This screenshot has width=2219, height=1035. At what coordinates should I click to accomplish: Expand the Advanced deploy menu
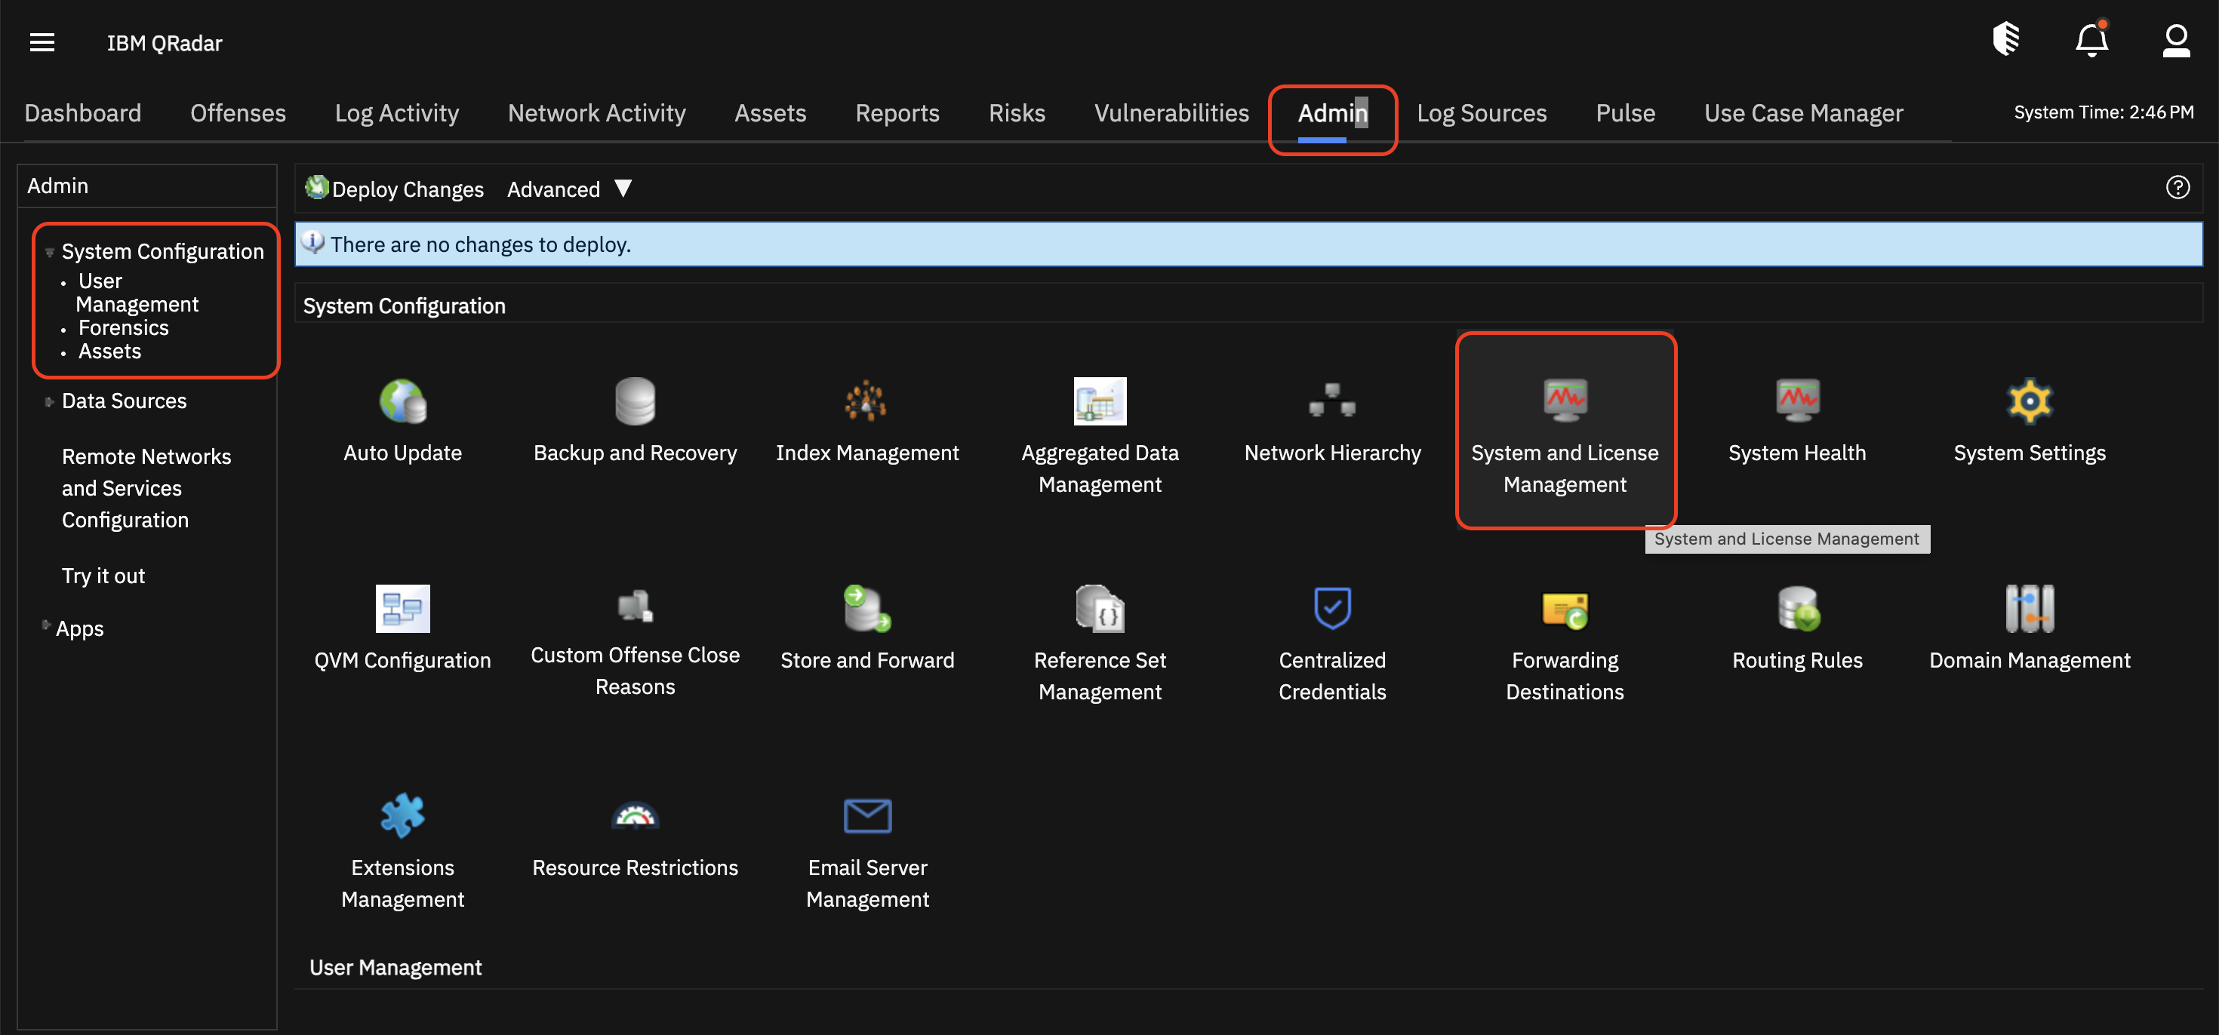pos(568,189)
